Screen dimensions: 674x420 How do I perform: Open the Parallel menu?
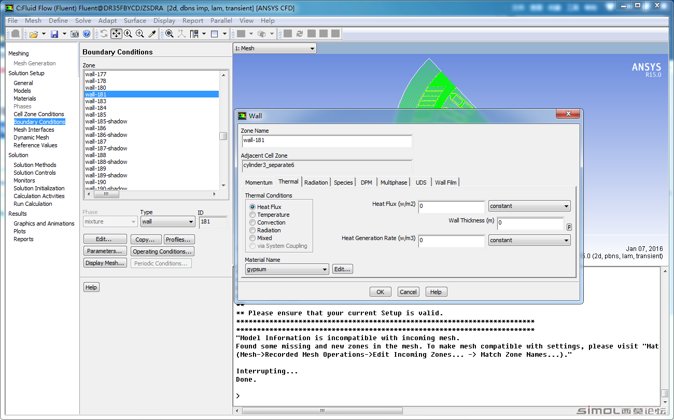[221, 21]
